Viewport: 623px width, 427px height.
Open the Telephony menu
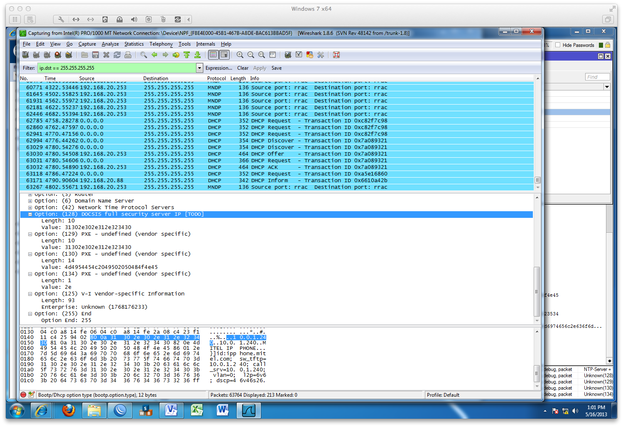click(161, 44)
